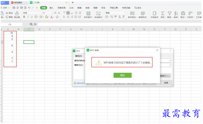Click the Increase font size icon

point(55,13)
